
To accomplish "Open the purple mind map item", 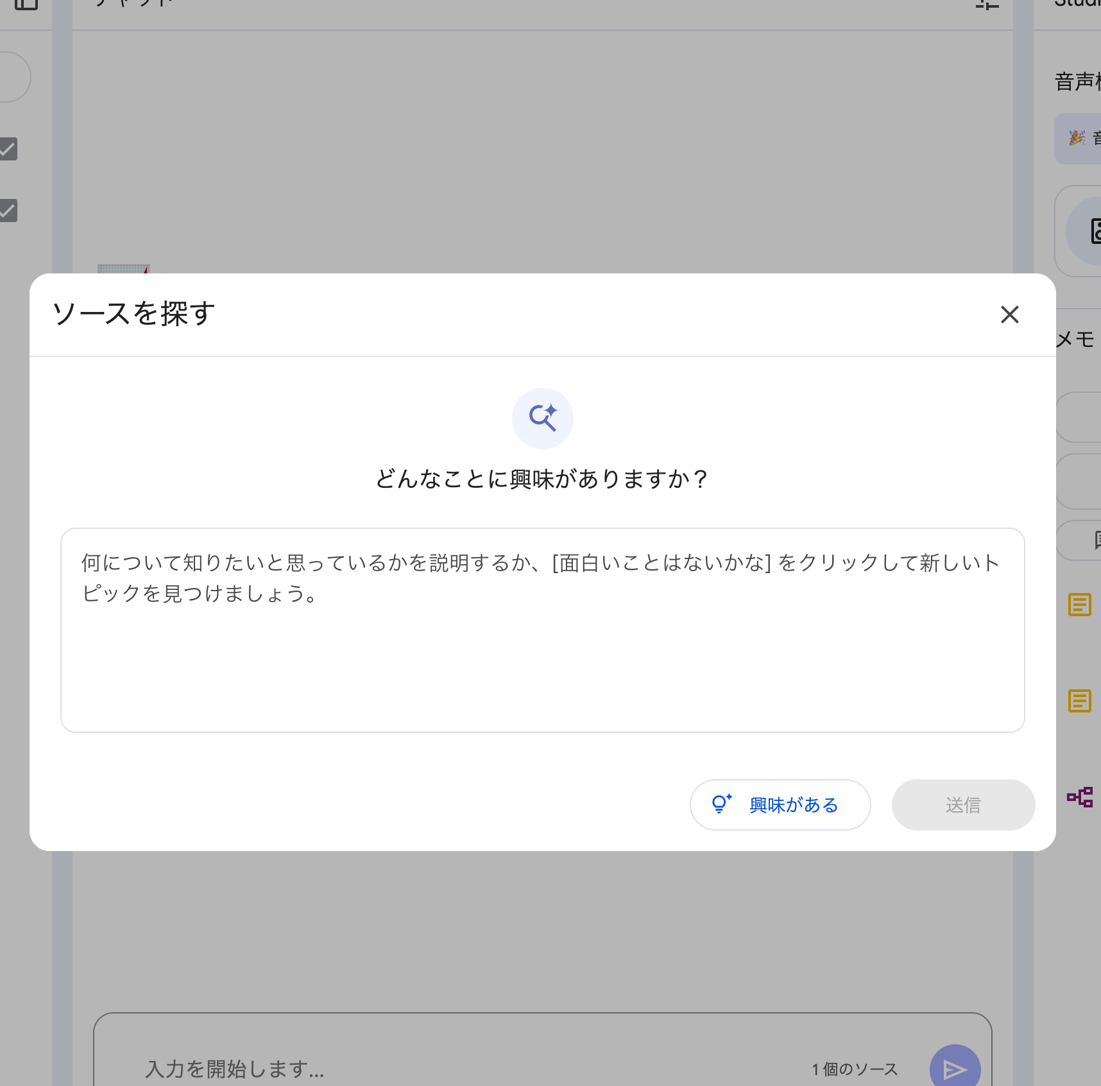I will [x=1080, y=797].
